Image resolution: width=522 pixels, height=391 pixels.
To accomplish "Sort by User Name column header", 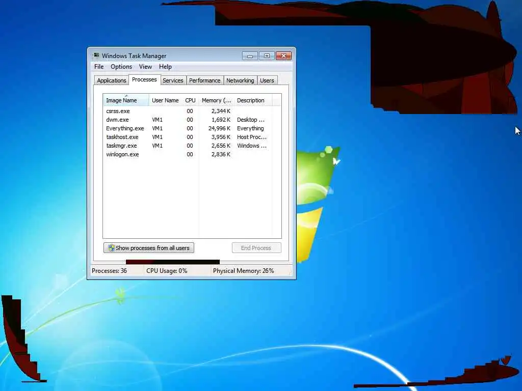I will [166, 100].
